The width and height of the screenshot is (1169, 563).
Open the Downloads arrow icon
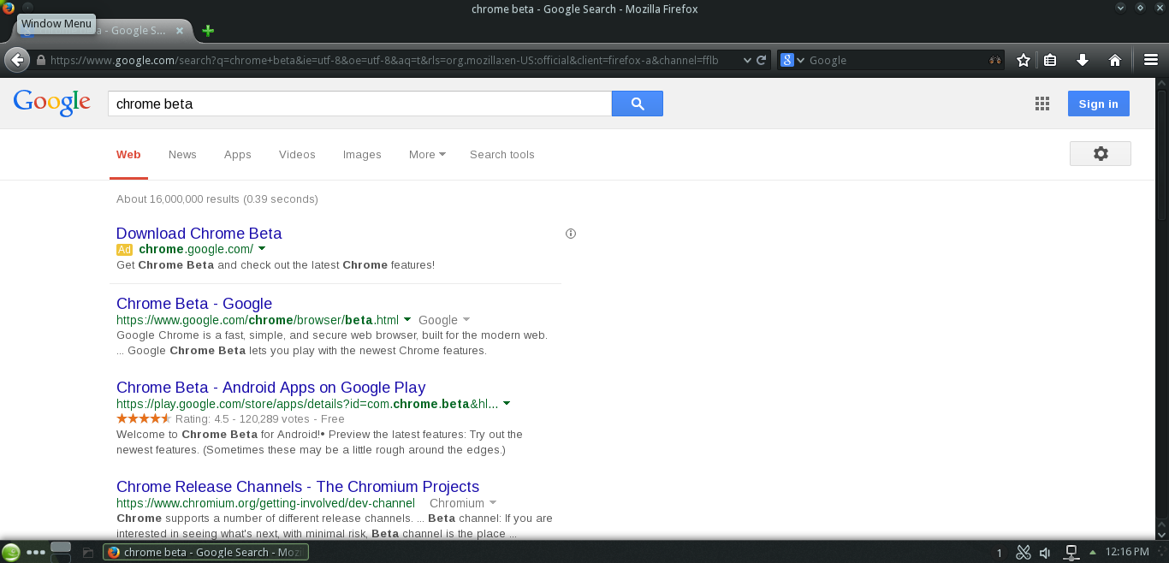pyautogui.click(x=1083, y=60)
